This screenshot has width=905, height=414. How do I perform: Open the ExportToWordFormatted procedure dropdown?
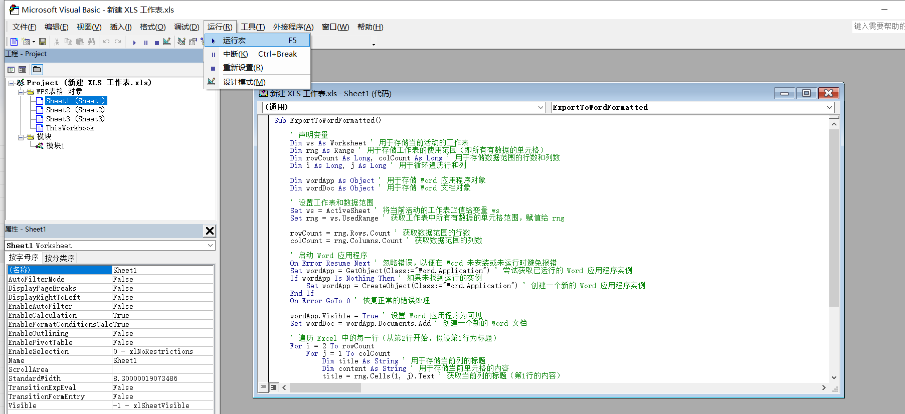829,107
